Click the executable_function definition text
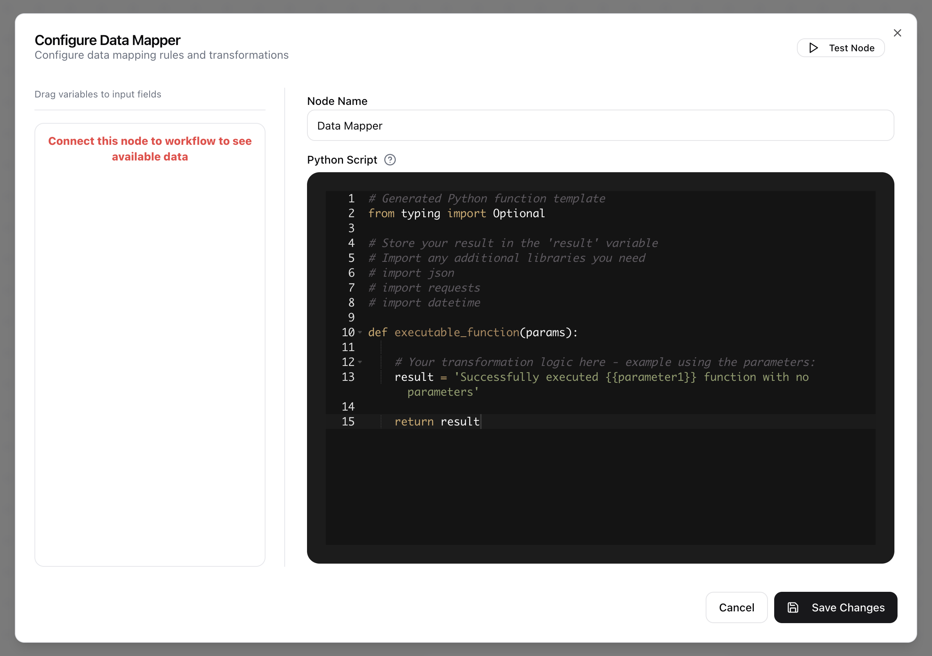 click(x=456, y=332)
